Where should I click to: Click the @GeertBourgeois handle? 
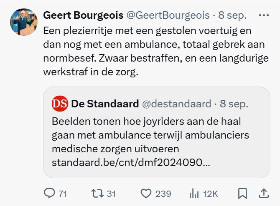[168, 15]
